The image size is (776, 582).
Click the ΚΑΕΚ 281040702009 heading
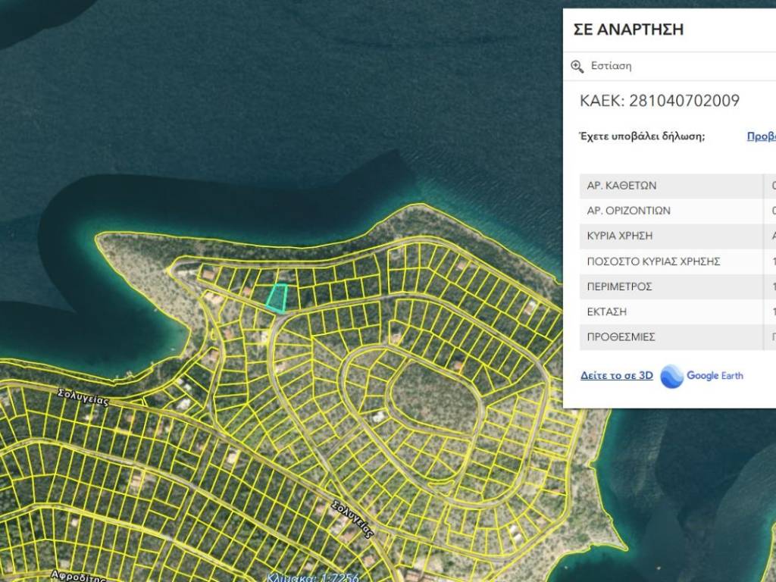tap(659, 101)
